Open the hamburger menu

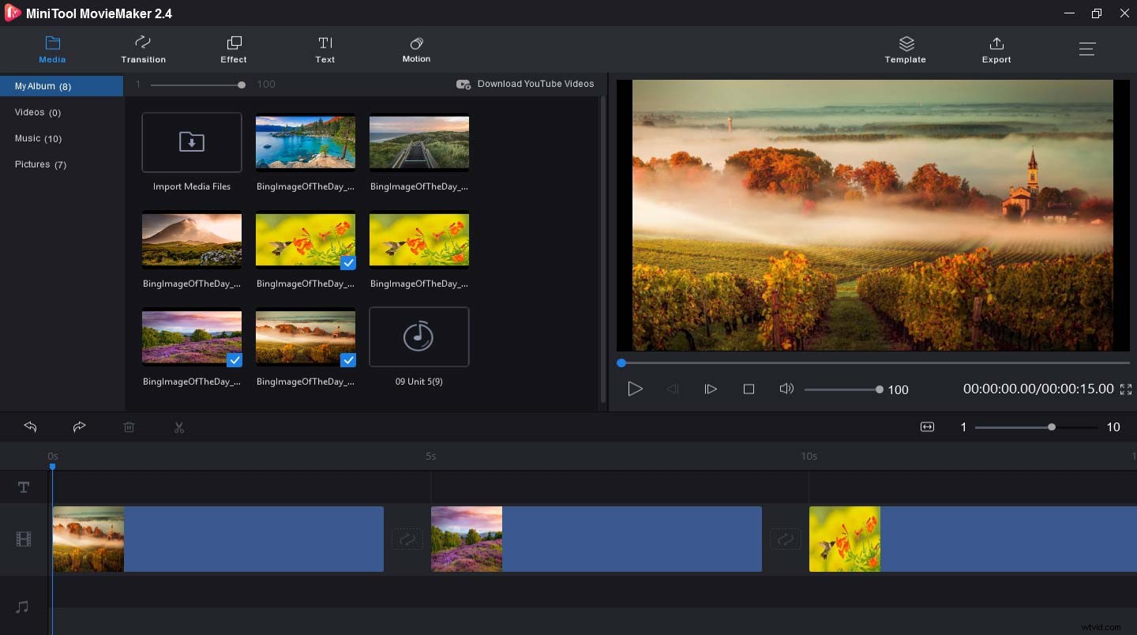point(1087,48)
